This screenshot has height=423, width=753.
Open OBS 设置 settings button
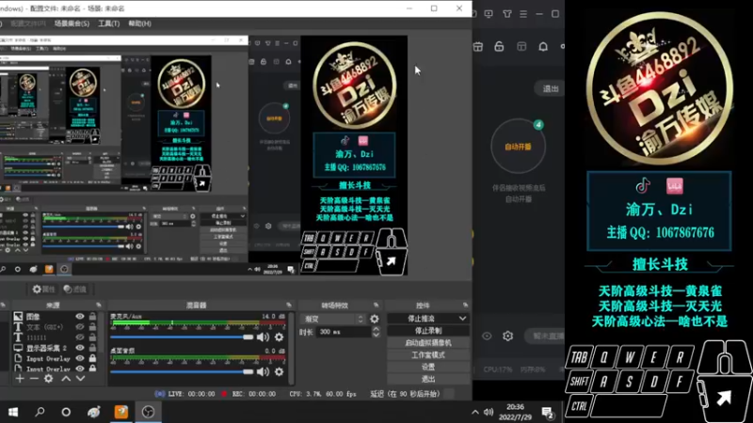click(x=428, y=367)
